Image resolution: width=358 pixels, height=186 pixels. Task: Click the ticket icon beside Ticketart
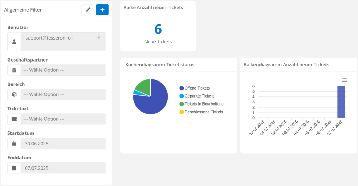point(14,119)
